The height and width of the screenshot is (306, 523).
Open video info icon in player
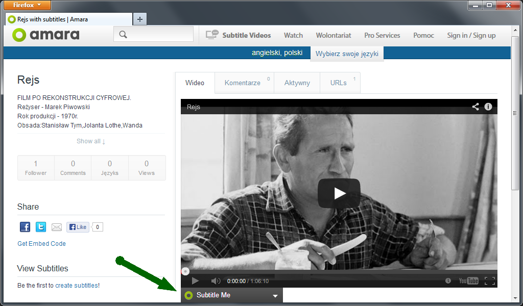coord(488,107)
